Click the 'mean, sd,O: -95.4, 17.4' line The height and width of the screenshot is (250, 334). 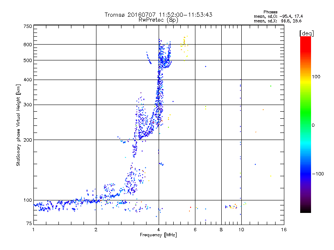click(x=278, y=16)
